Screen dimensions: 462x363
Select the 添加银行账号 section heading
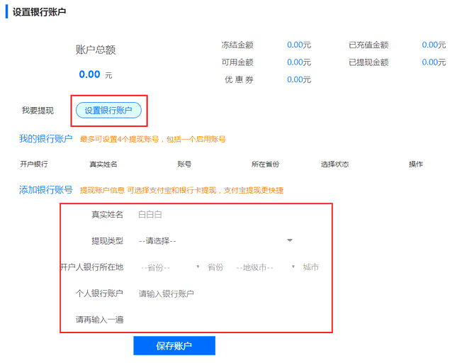45,190
